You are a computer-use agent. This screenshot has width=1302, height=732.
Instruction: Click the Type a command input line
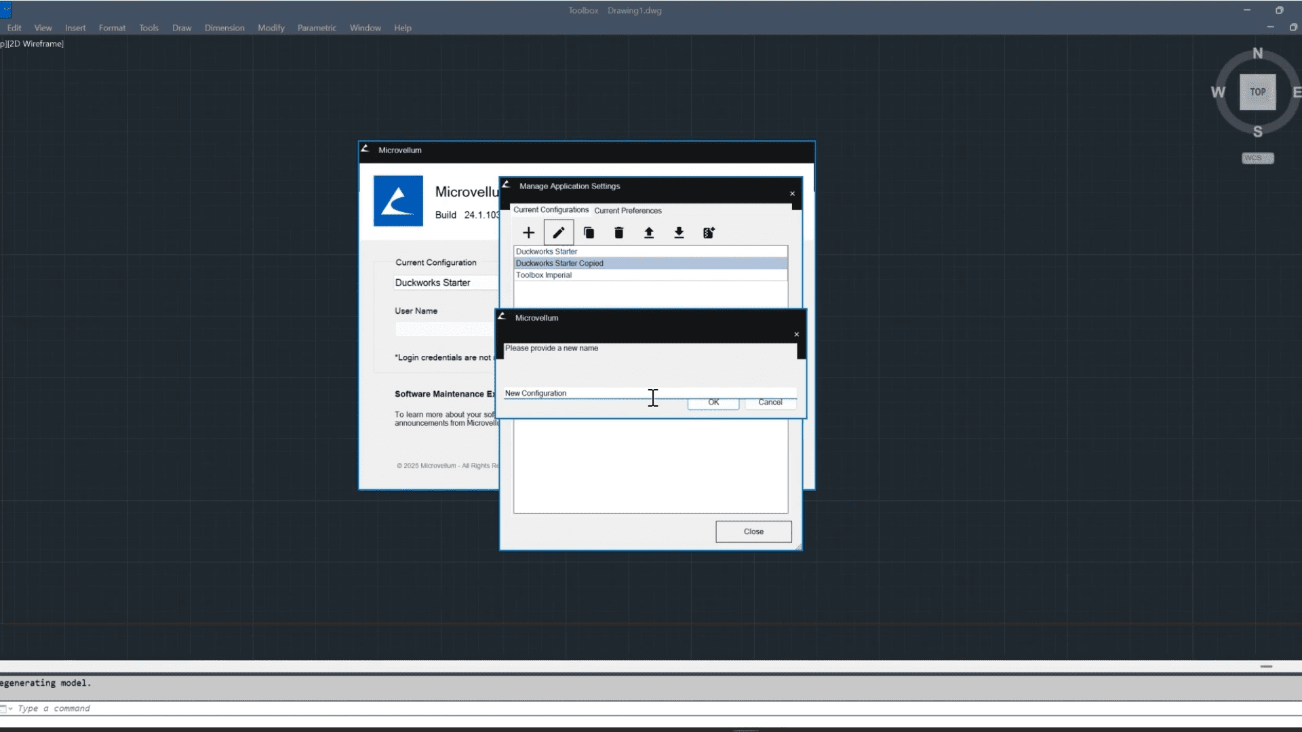[x=651, y=708]
